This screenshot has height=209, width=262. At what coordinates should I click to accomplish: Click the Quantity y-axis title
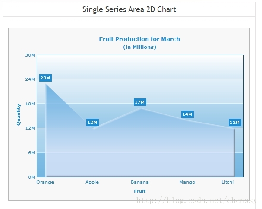point(19,115)
